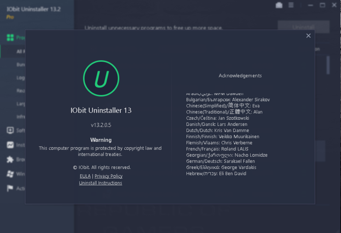Select the German translator line Sarakael Fallen
Viewport: 341px width, 233px height.
pos(221,161)
